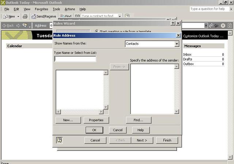
Task: Click the Calendar heading in Outlook Today
Action: [x=15, y=46]
